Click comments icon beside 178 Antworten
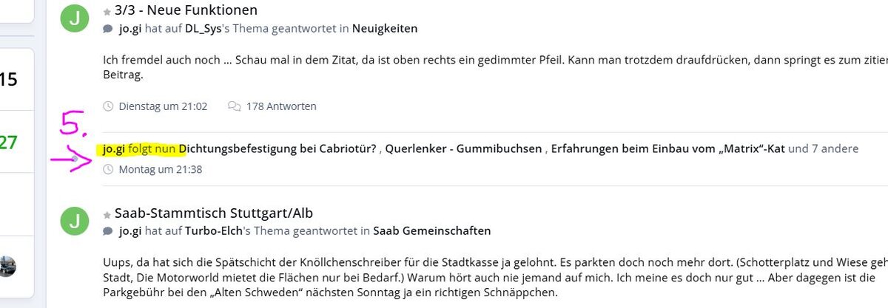The height and width of the screenshot is (308, 888). coord(234,106)
